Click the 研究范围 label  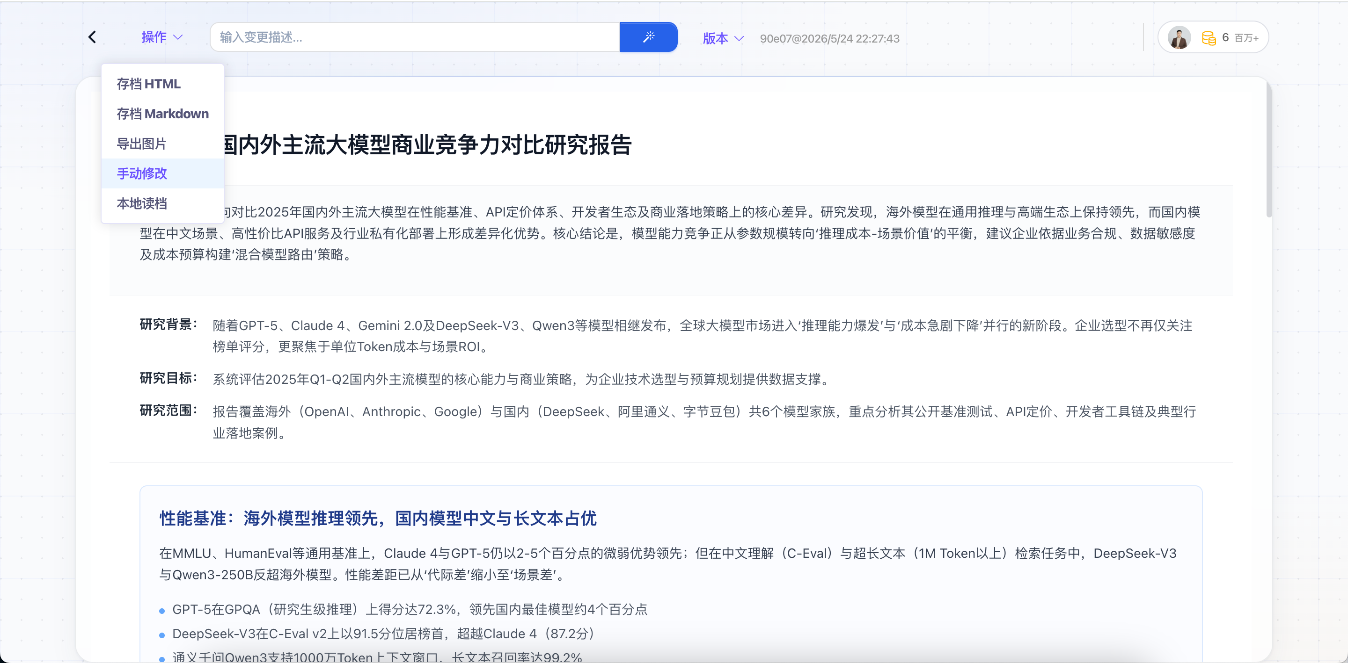(168, 411)
